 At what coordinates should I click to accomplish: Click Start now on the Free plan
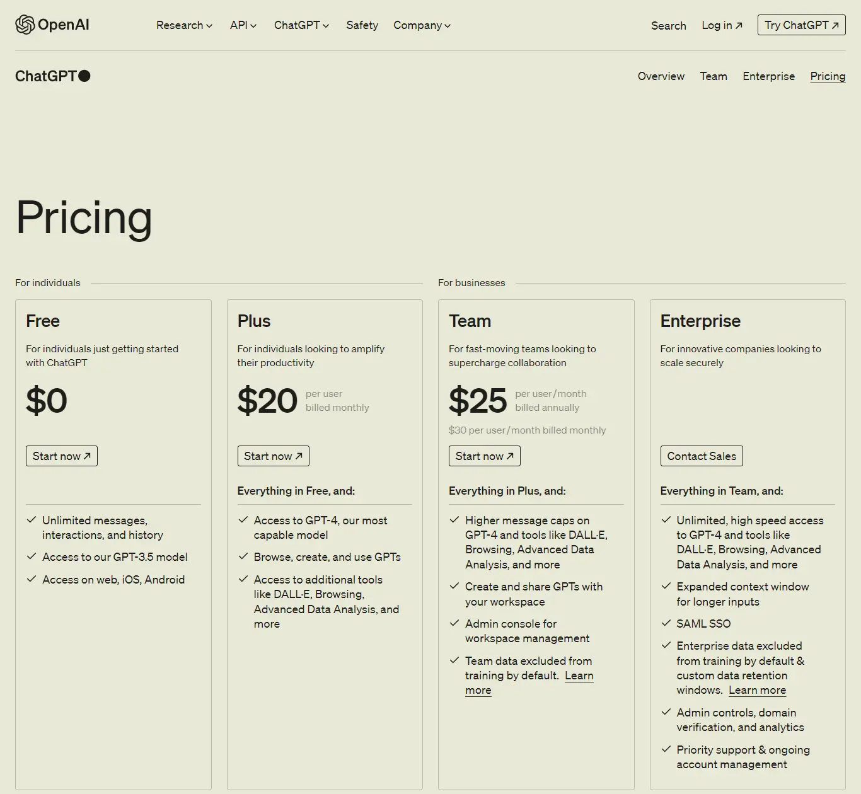62,456
